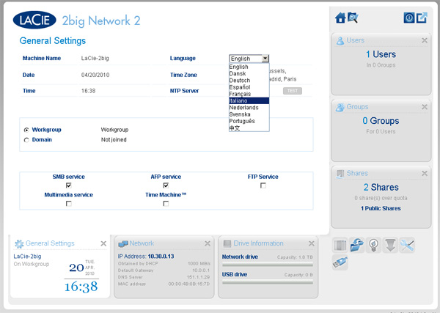Choose Français from the language list
The image size is (440, 313).
tap(249, 94)
